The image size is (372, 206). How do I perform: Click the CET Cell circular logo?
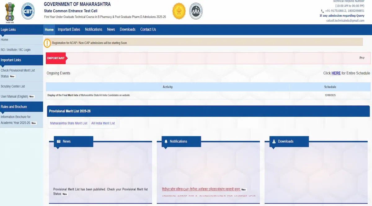[x=28, y=11]
